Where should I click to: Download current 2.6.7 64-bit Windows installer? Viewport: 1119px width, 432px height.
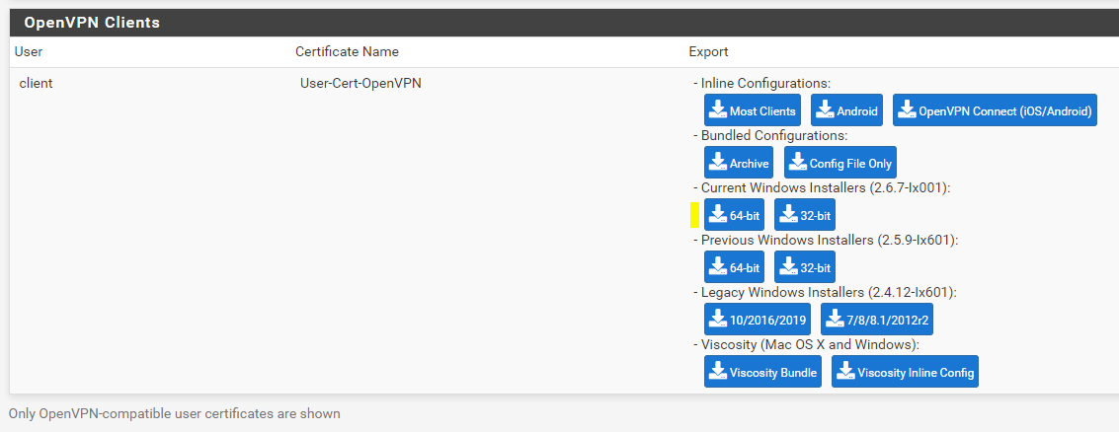point(734,215)
